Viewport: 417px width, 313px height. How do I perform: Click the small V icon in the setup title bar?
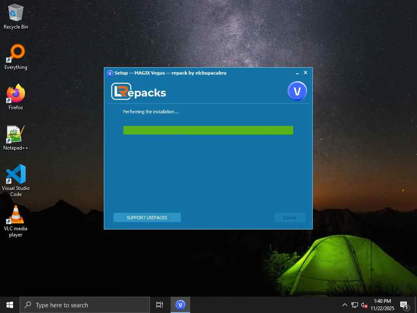110,73
